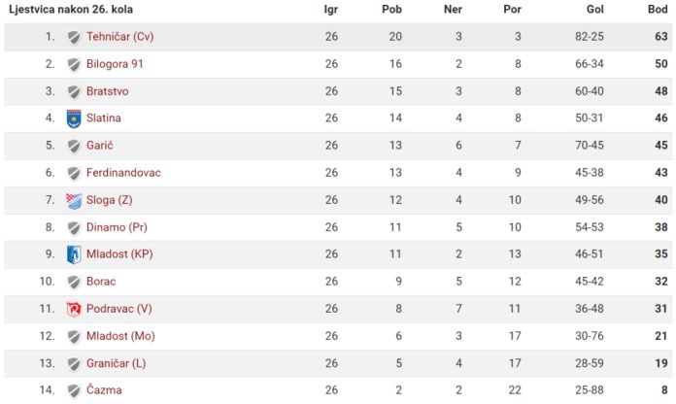Screen dimensions: 676x404
Task: Click the Pob column header
Action: pos(391,10)
